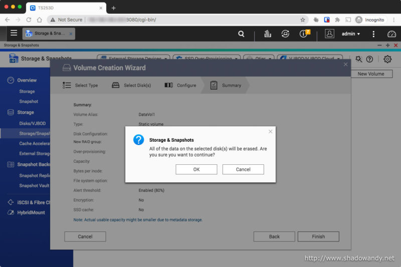Go Back in the wizard

tap(274, 236)
